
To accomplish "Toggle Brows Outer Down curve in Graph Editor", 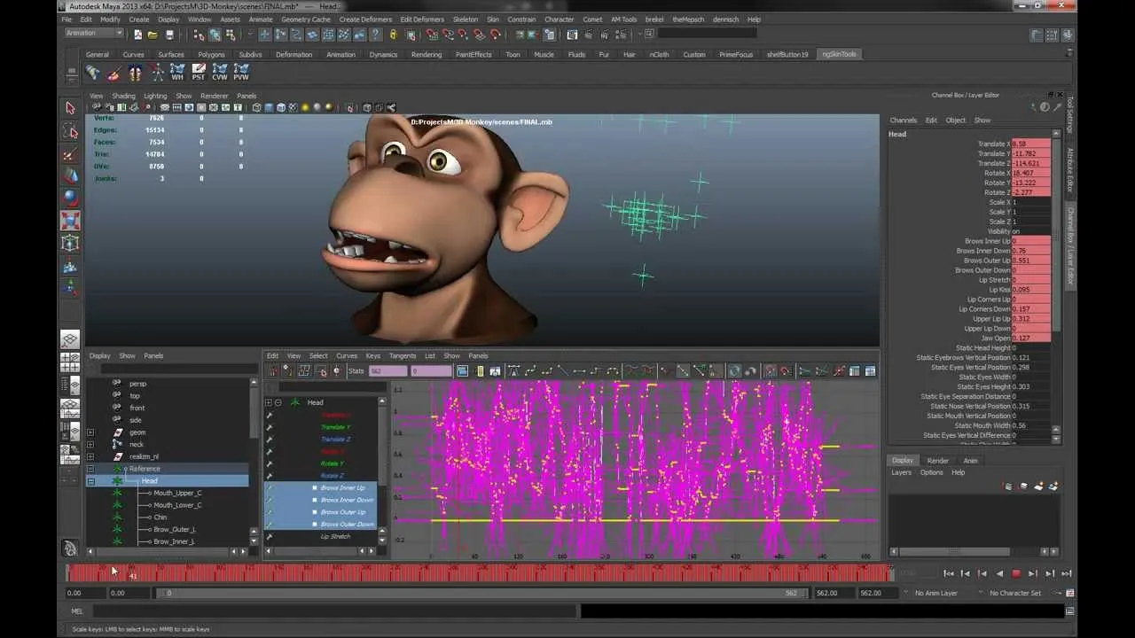I will tap(347, 524).
